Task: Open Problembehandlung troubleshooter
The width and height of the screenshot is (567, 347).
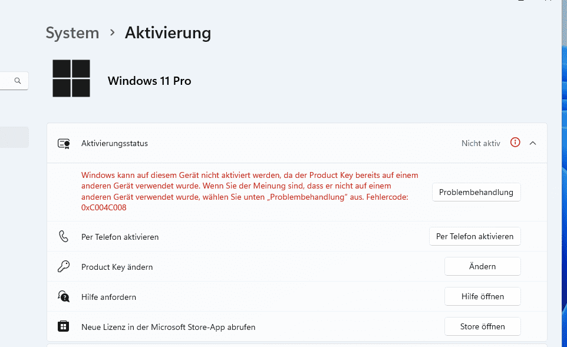Action: pos(476,192)
